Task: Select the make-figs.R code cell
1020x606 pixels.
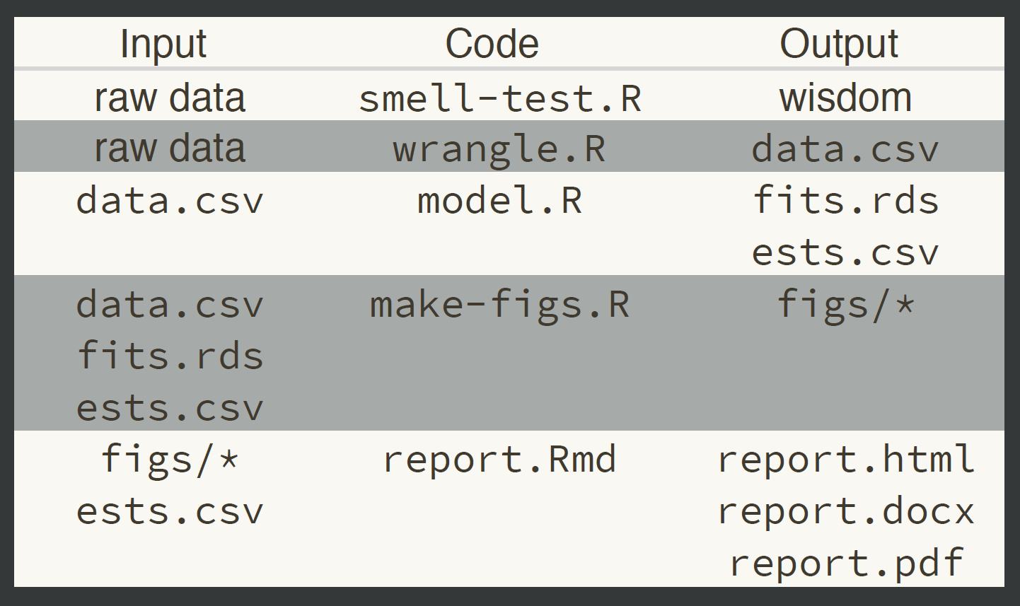Action: (x=499, y=305)
